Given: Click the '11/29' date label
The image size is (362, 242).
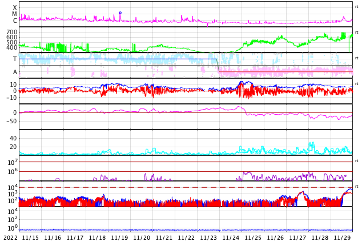Looking at the screenshot, I should click(342, 238).
